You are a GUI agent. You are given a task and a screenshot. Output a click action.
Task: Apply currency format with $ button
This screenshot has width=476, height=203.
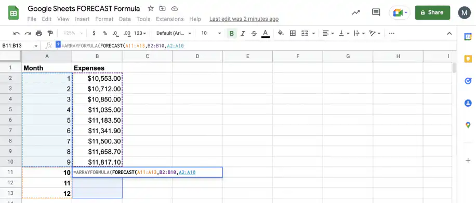(94, 33)
